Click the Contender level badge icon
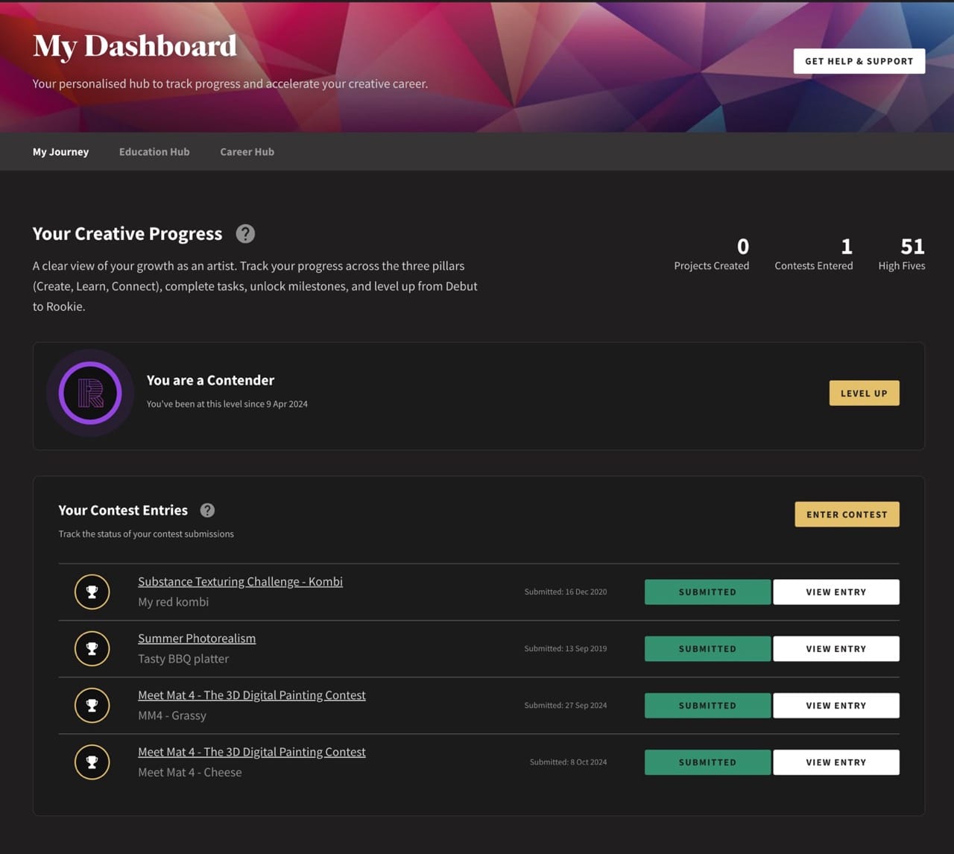 tap(90, 393)
